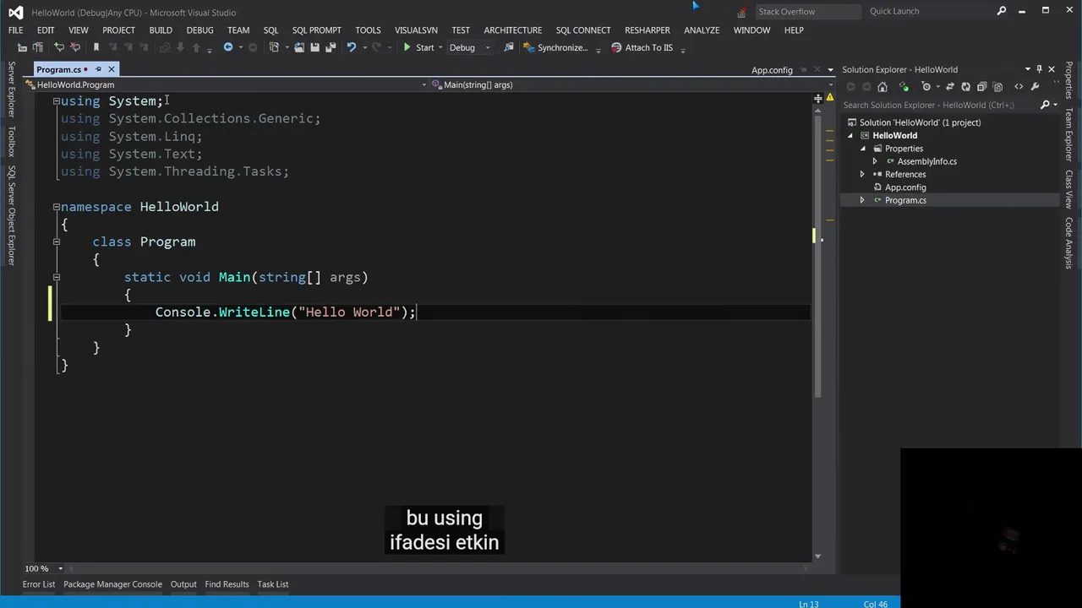Click the Collapse All icon in Solution Explorer
This screenshot has width=1082, height=608.
[x=981, y=86]
